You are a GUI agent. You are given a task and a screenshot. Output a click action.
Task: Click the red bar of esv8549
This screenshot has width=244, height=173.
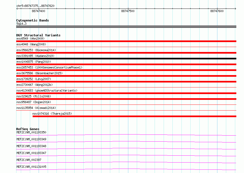(126, 41)
